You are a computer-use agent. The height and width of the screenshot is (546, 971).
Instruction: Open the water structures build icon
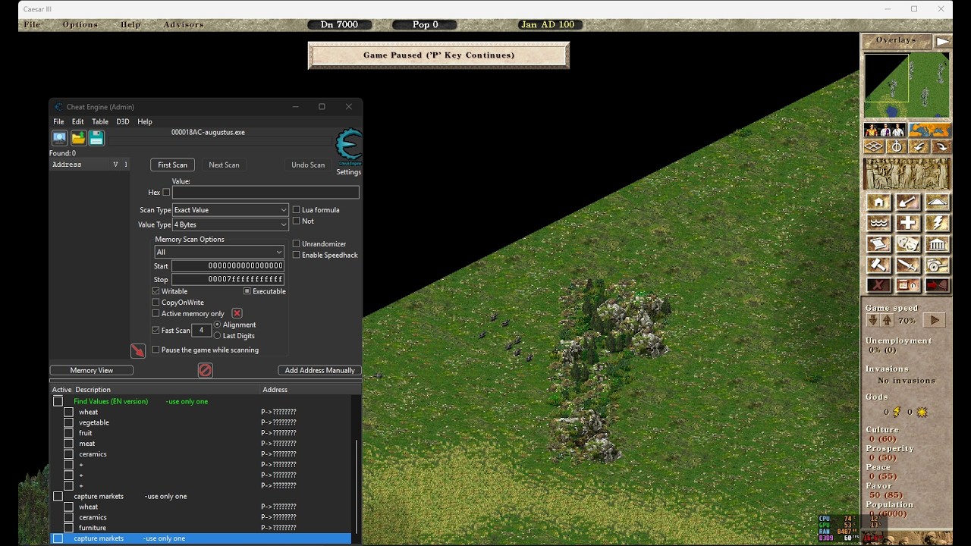pos(878,223)
